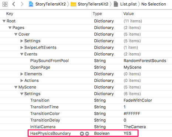Click the String type of TransitionColor
The height and width of the screenshot is (137, 172).
pyautogui.click(x=100, y=113)
